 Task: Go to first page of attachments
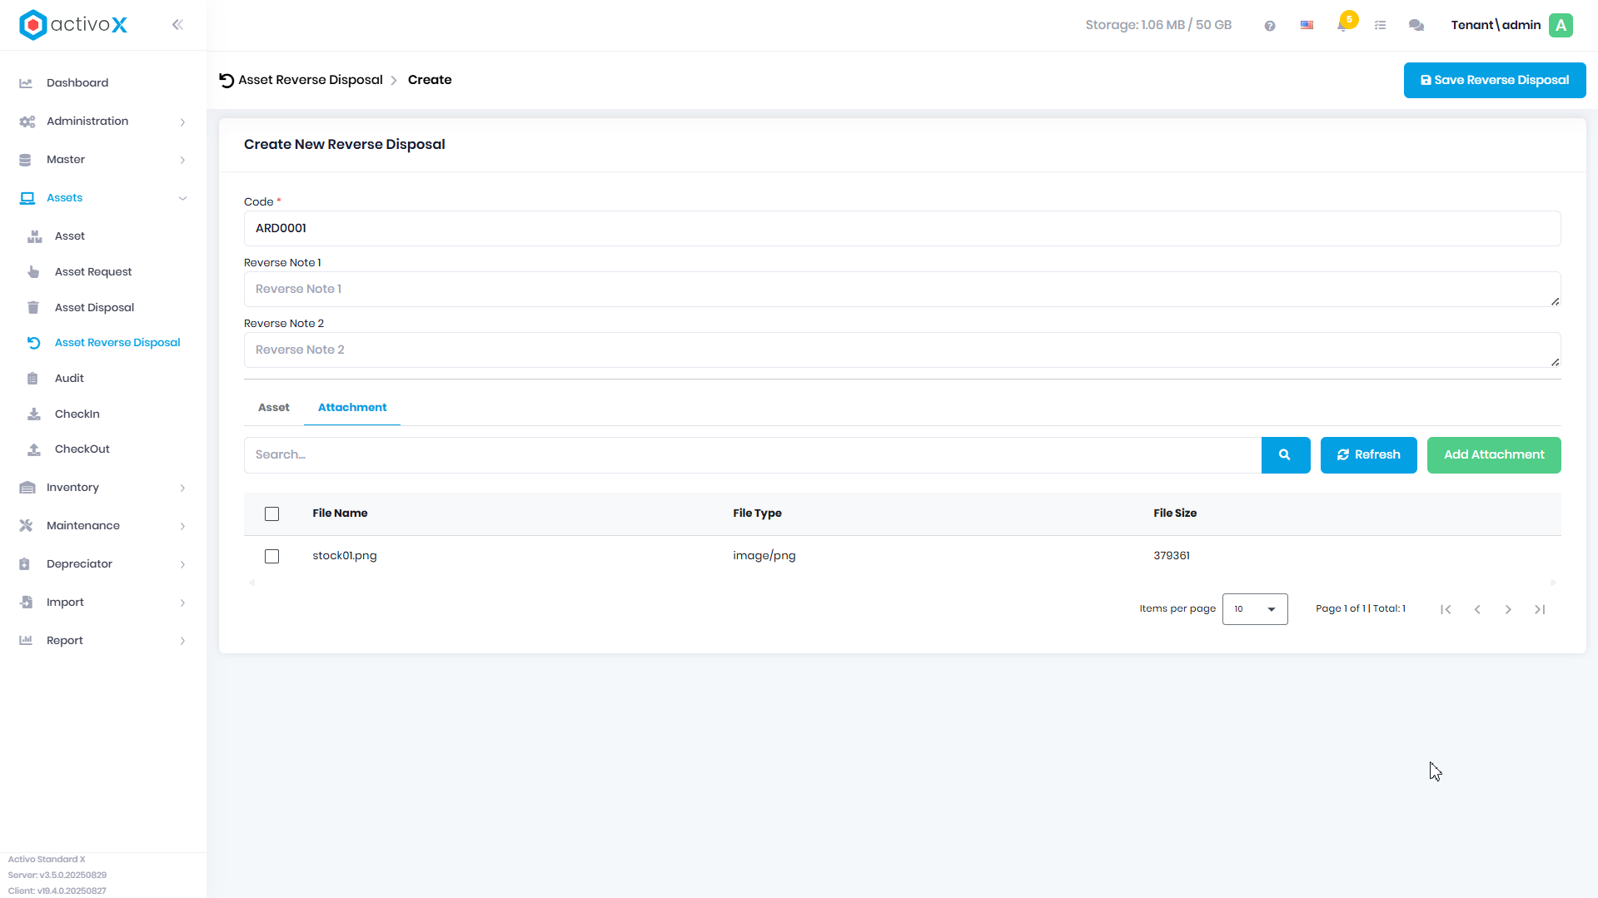1446,610
